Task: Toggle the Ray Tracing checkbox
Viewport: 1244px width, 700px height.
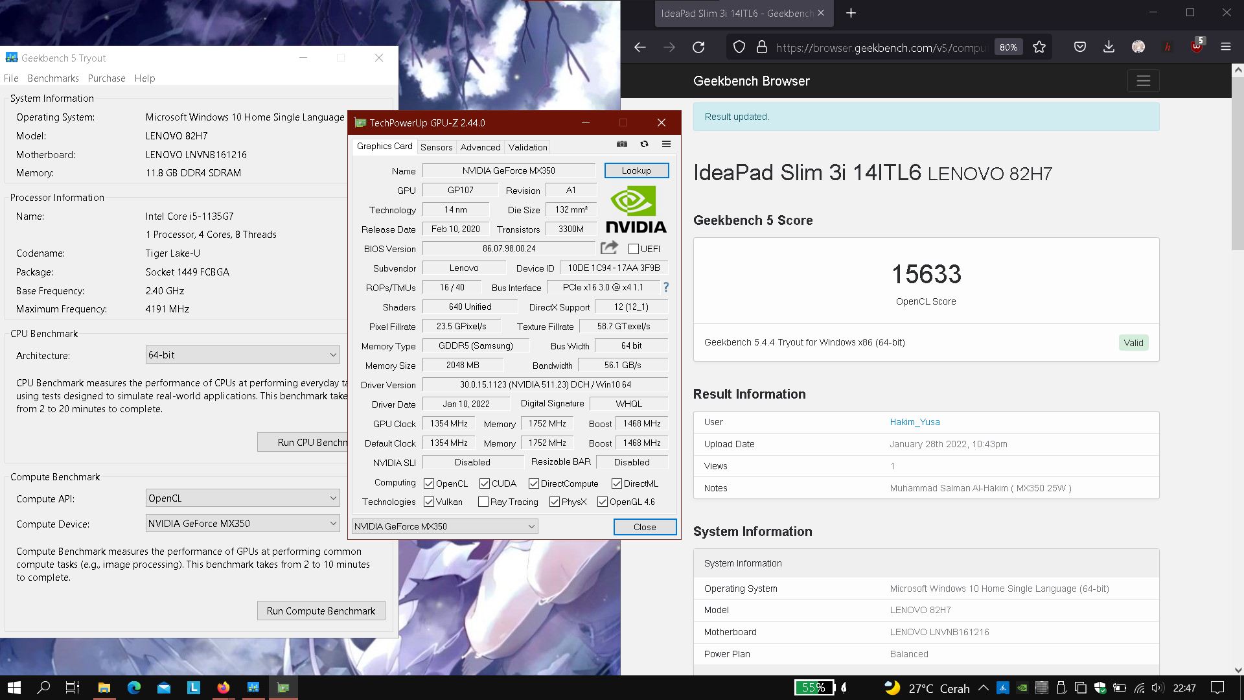Action: click(x=483, y=502)
